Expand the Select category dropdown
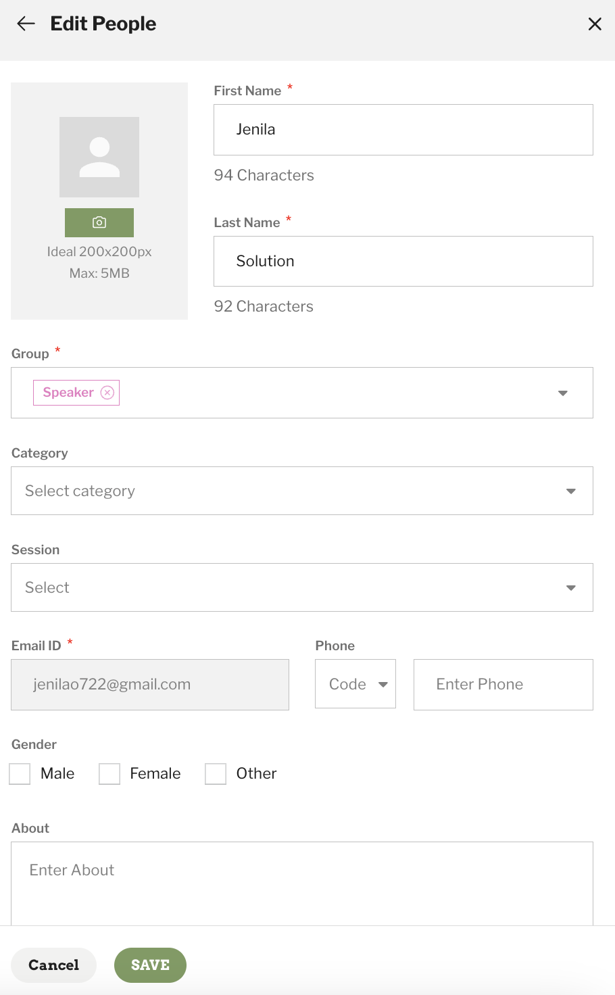Viewport: 615px width, 995px height. coord(302,491)
